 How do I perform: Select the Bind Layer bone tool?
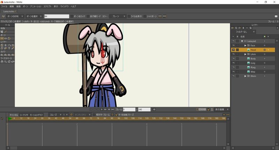[x=9, y=38]
